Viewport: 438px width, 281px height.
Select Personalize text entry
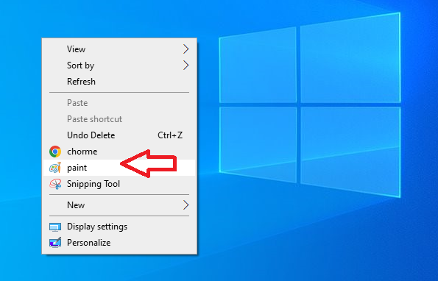(x=89, y=243)
